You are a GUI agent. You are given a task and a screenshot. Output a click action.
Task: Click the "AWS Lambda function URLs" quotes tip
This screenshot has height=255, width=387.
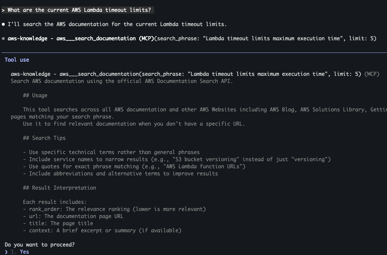[x=134, y=167]
